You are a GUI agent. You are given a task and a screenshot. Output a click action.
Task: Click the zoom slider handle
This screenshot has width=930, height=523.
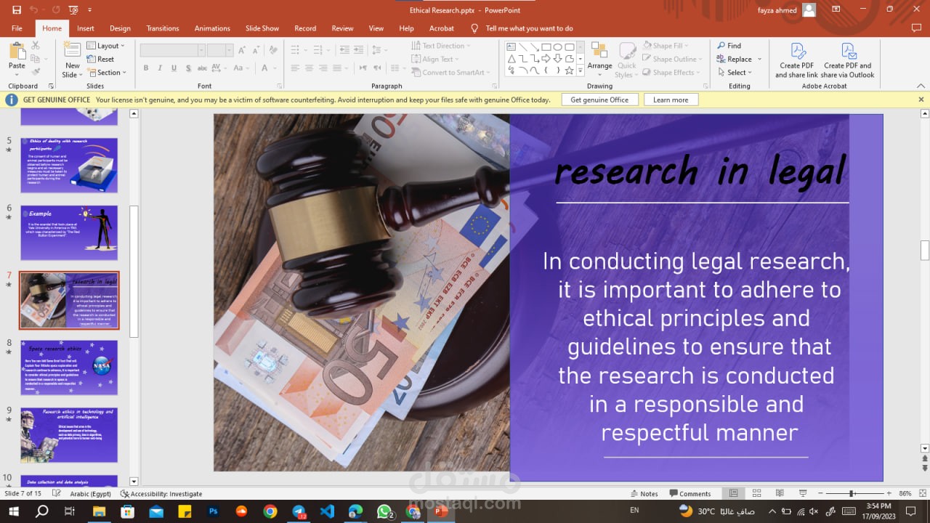[x=851, y=494]
